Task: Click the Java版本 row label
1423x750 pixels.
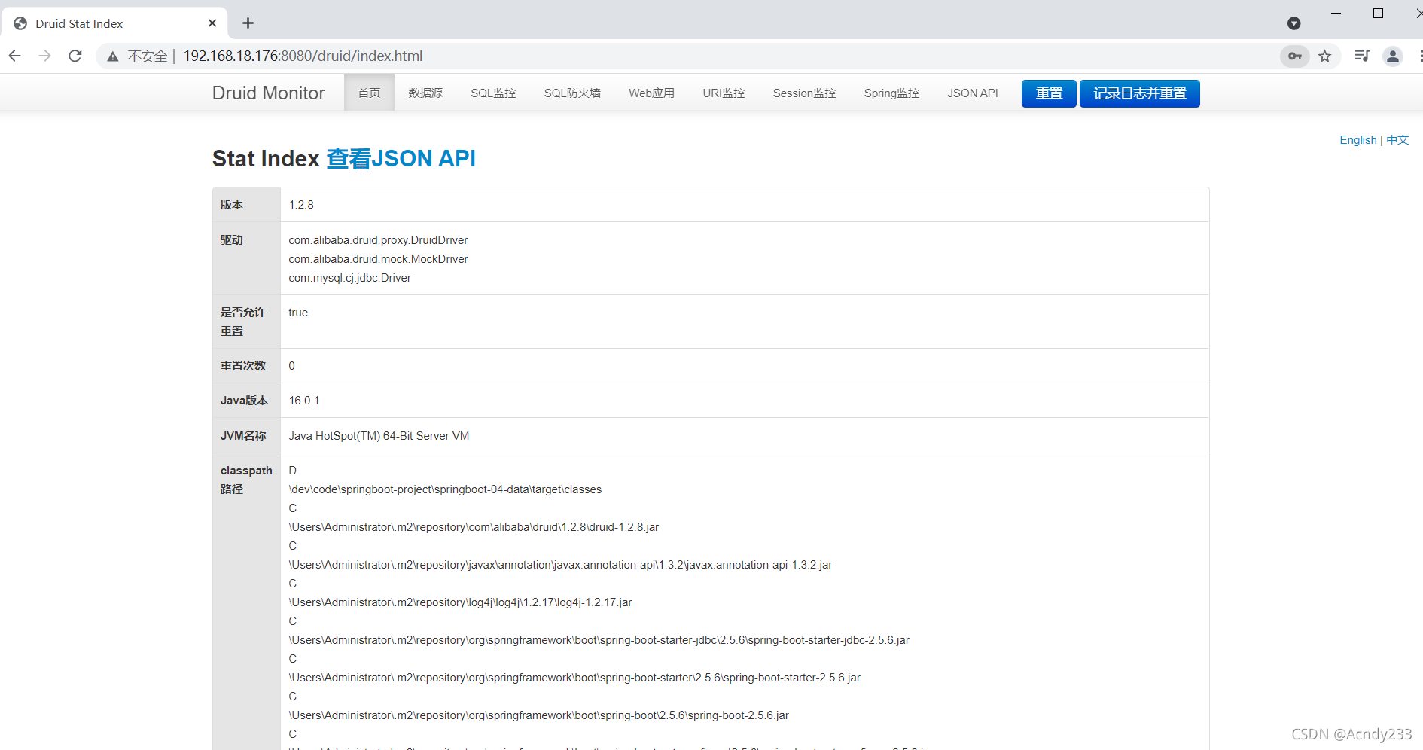Action: [244, 401]
